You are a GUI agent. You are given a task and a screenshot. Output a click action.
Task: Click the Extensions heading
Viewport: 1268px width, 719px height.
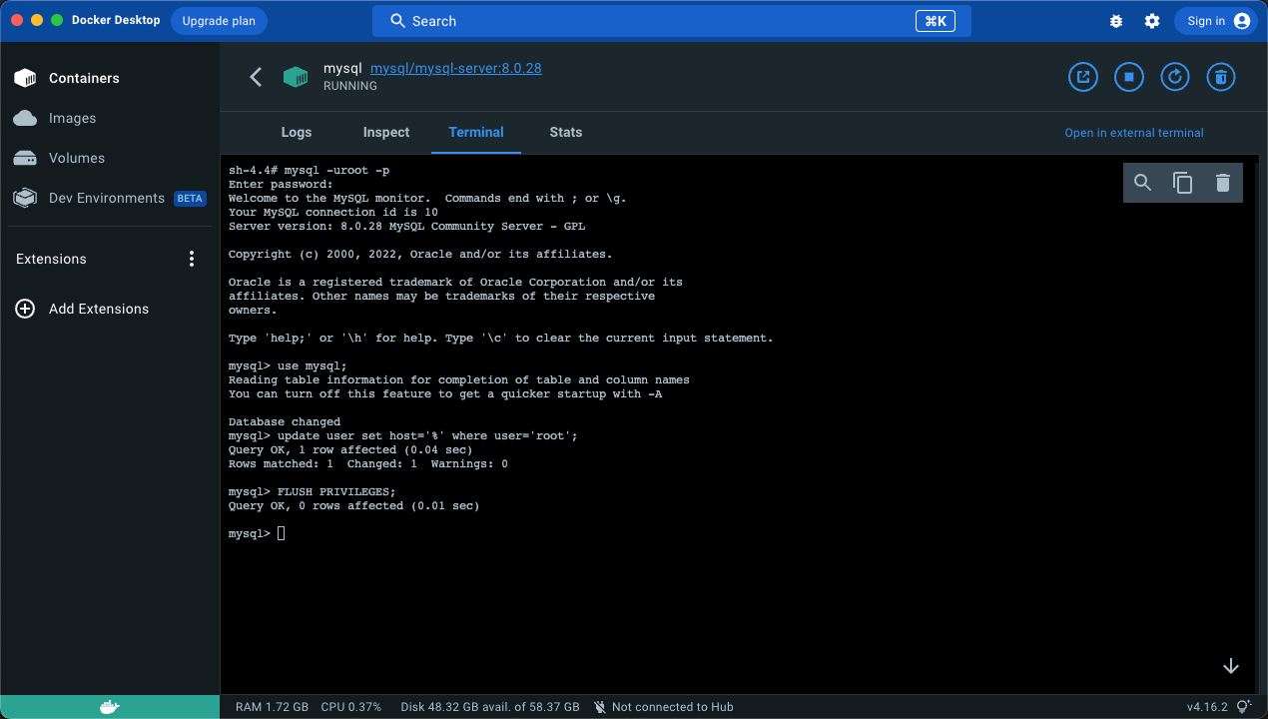[51, 259]
